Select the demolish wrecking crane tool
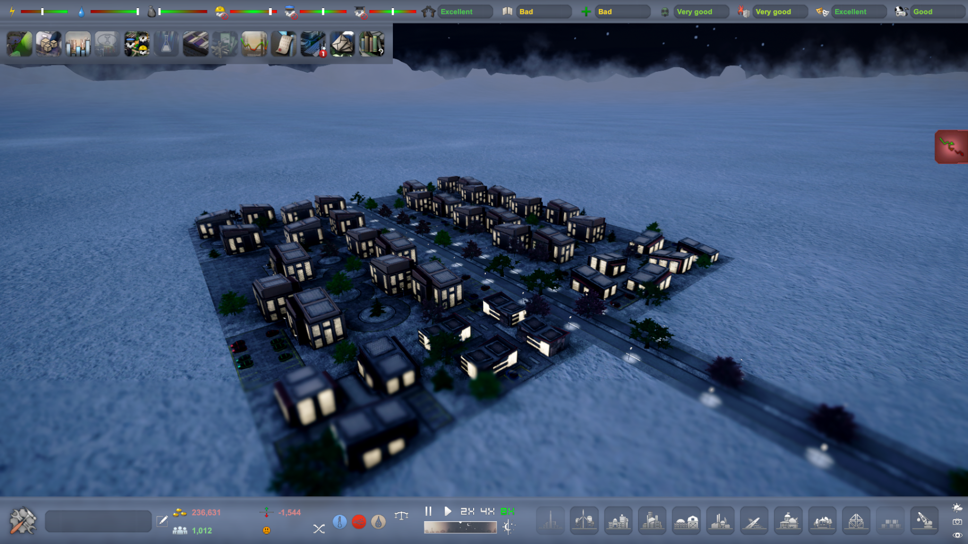This screenshot has height=544, width=968. pyautogui.click(x=924, y=521)
